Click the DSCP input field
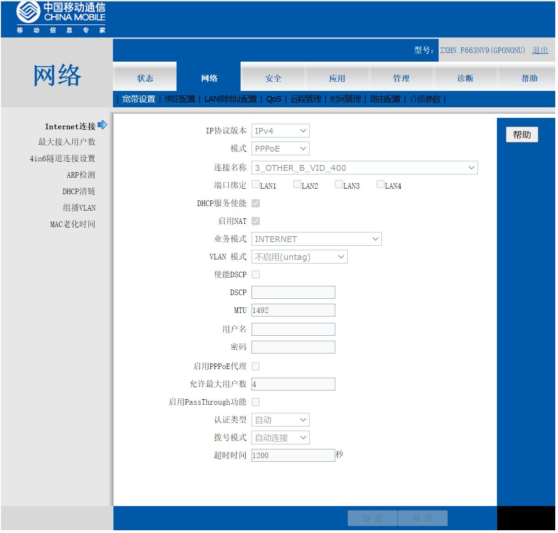Image resolution: width=558 pixels, height=533 pixels. (293, 292)
